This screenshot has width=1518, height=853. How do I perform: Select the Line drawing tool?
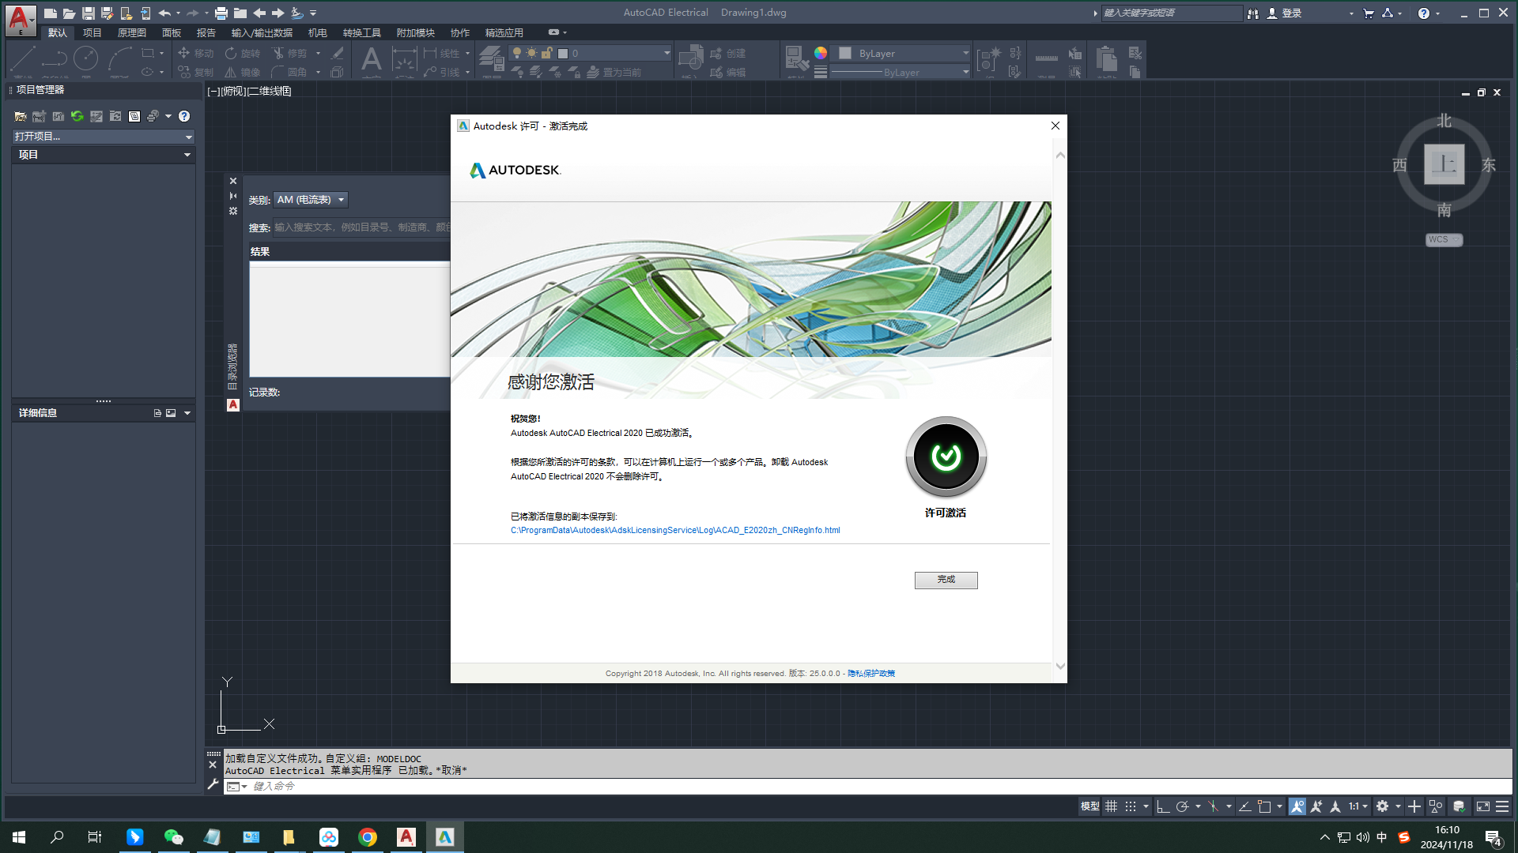click(22, 59)
